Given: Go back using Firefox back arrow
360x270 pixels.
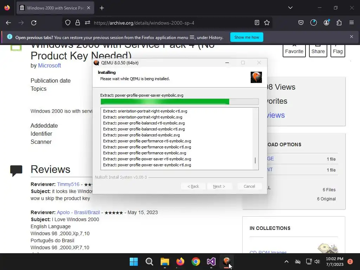Looking at the screenshot, I should click(8, 23).
